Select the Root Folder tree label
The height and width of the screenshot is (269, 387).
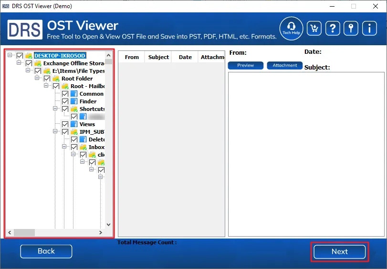point(77,79)
